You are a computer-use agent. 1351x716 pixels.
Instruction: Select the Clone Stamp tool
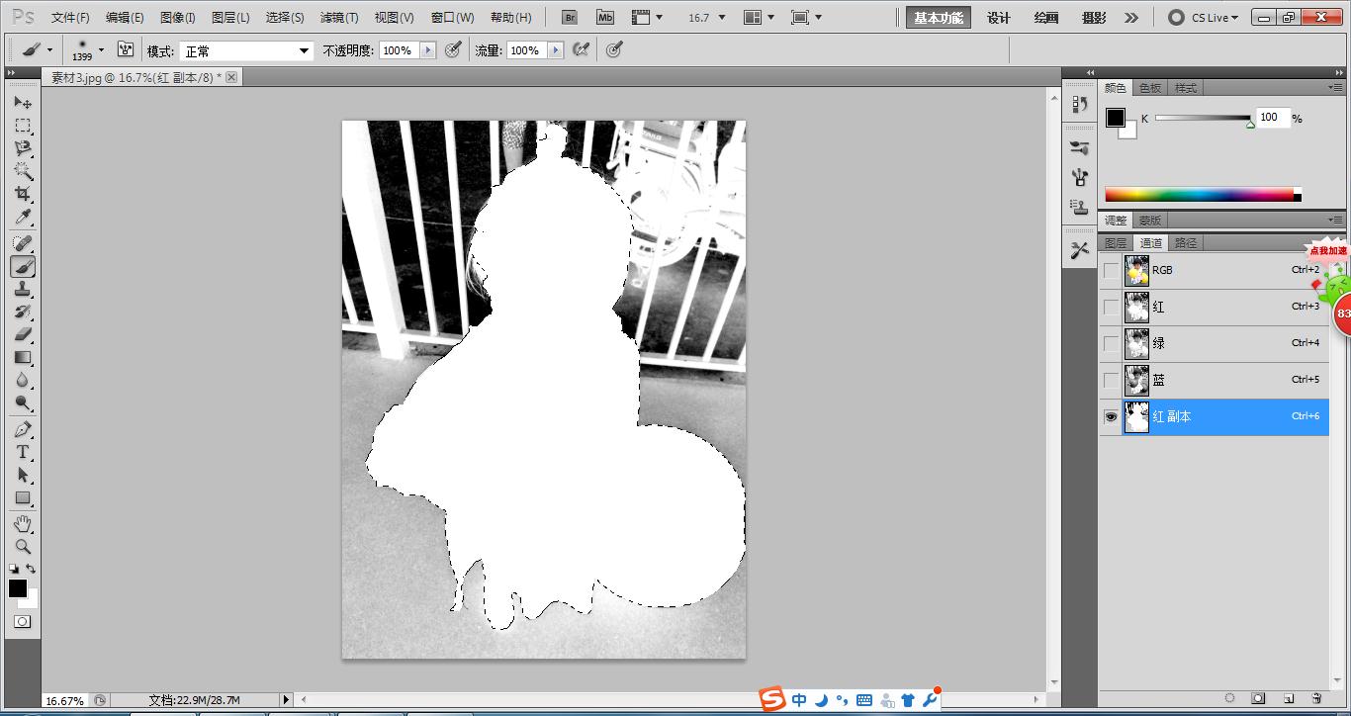(x=23, y=289)
